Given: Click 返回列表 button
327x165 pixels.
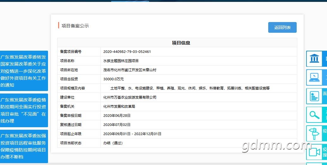Looking at the screenshot, I should point(282,27).
